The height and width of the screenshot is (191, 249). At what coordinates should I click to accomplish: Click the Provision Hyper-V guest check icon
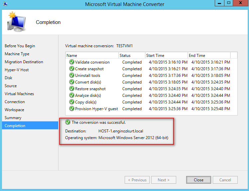point(71,109)
